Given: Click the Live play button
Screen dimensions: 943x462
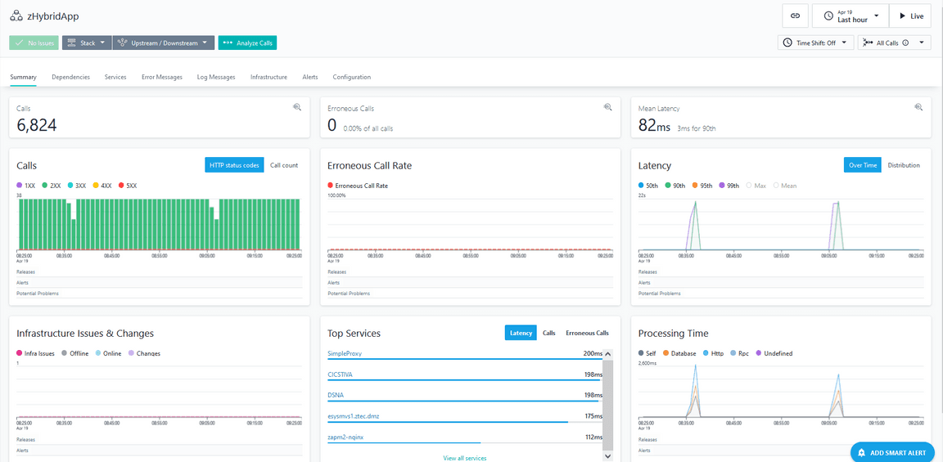Looking at the screenshot, I should point(909,16).
